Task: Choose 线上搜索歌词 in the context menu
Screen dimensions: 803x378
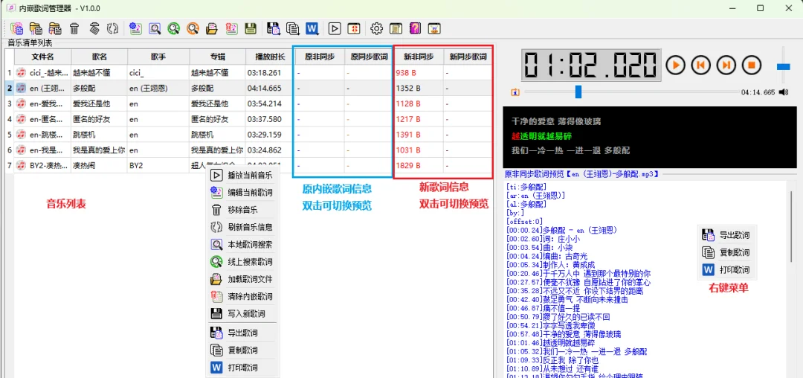Action: coord(242,262)
